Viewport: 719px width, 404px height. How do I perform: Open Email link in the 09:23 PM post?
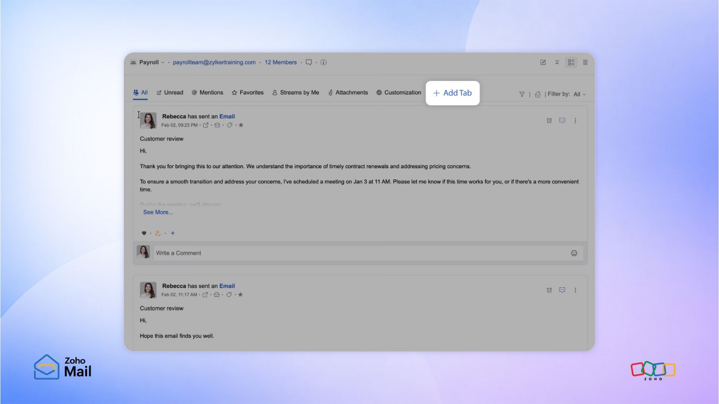pyautogui.click(x=227, y=116)
